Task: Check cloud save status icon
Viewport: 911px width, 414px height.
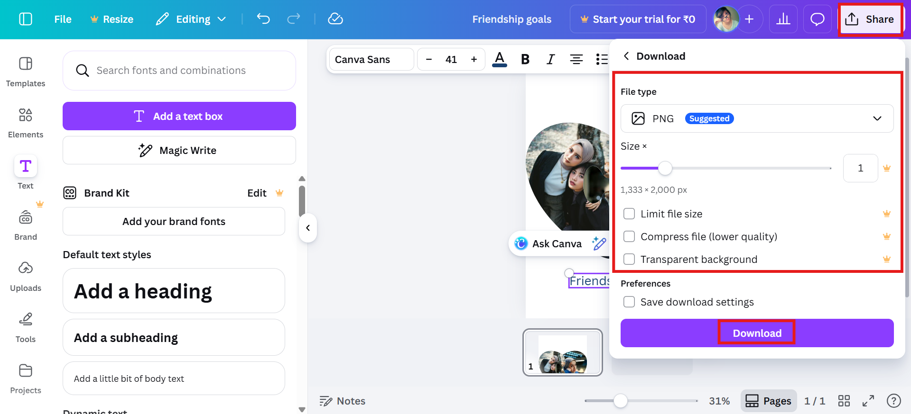Action: click(x=335, y=19)
